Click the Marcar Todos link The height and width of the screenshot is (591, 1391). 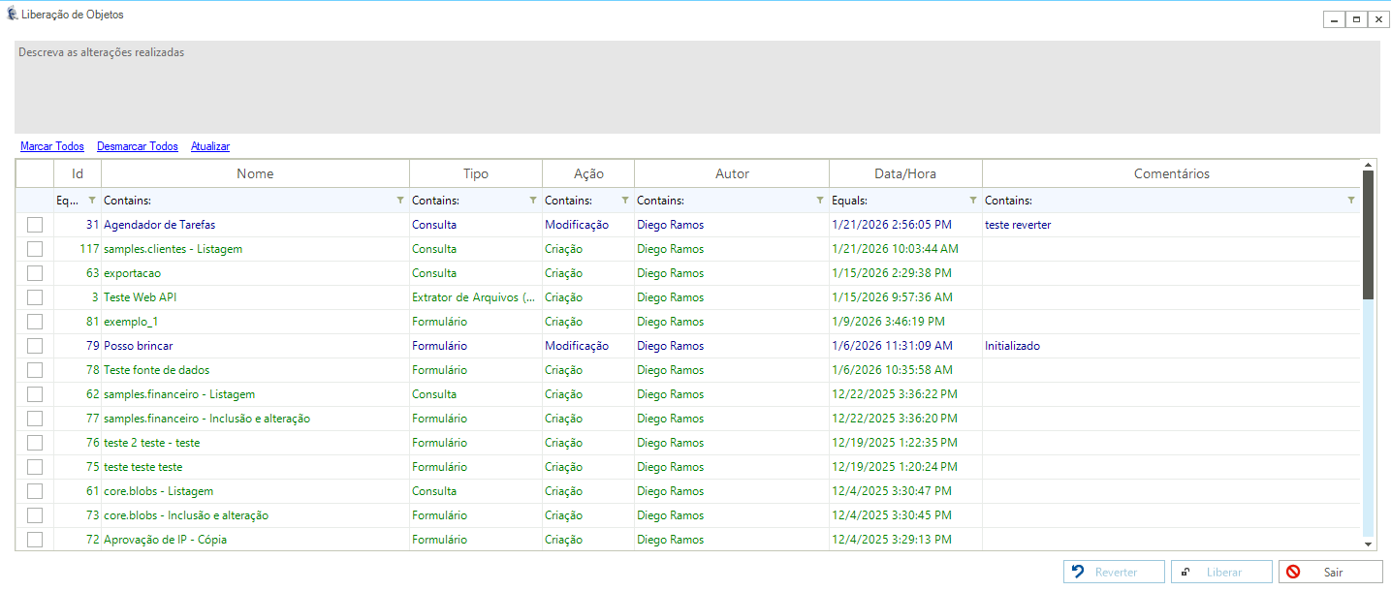click(52, 146)
